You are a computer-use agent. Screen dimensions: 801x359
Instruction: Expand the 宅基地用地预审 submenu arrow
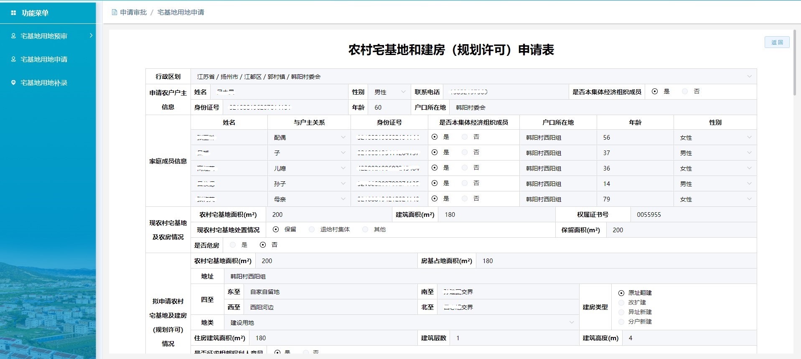pyautogui.click(x=91, y=36)
